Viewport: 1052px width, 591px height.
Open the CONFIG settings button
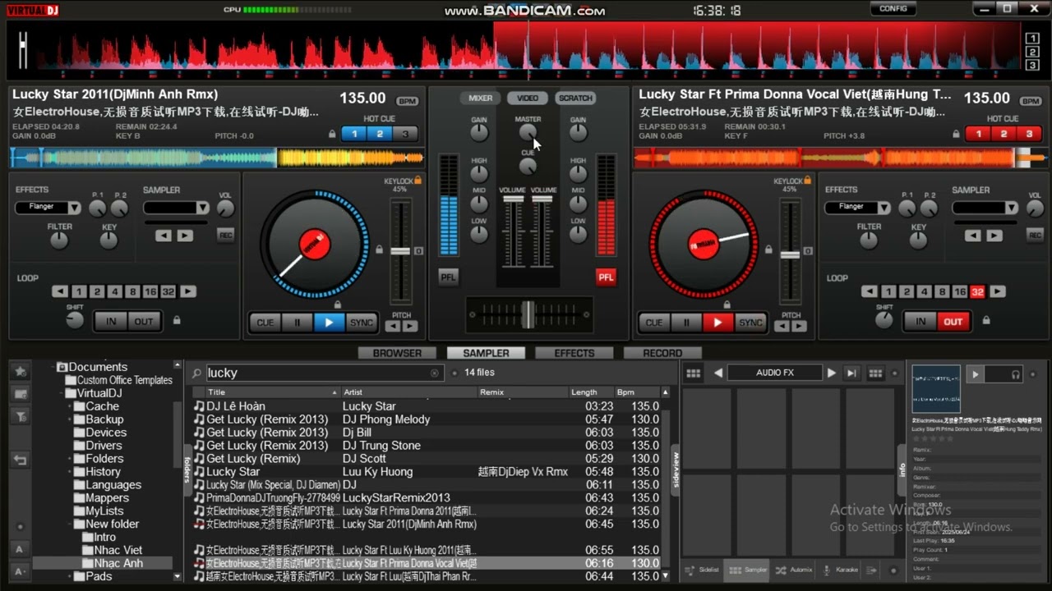pyautogui.click(x=893, y=9)
